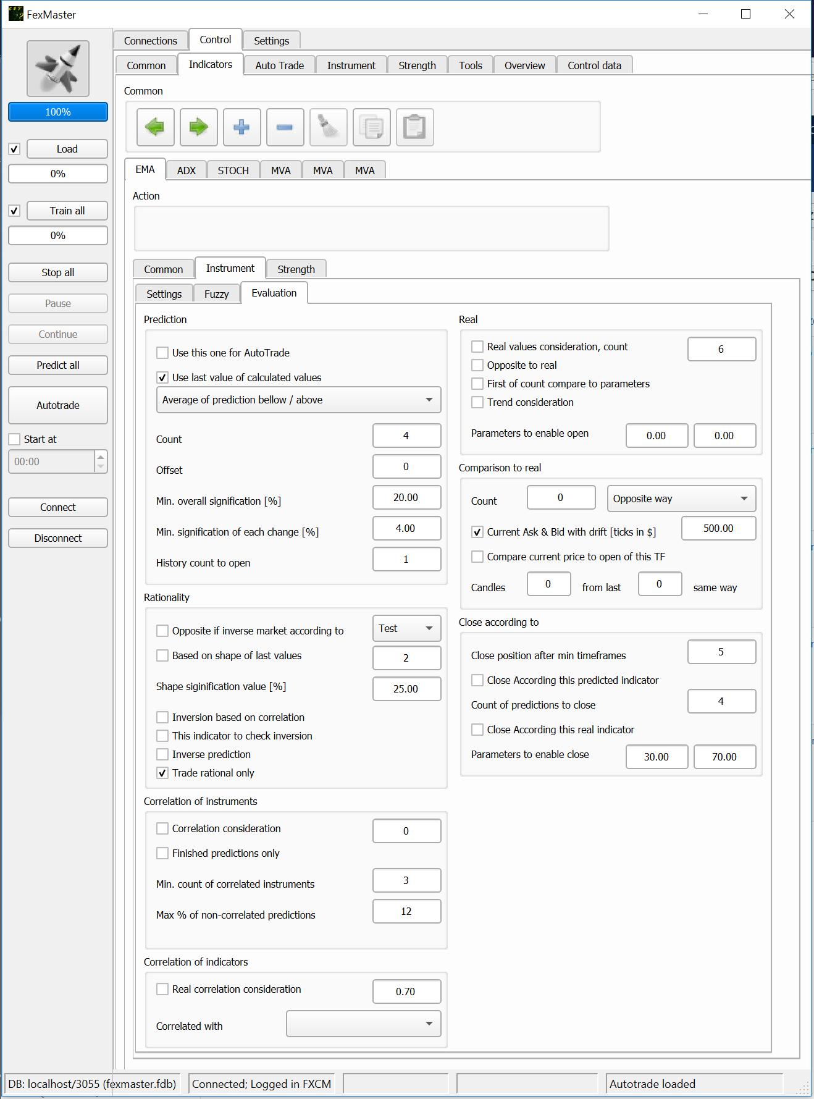Switch to the STOCH indicator tab
This screenshot has height=1099, width=814.
tap(233, 171)
